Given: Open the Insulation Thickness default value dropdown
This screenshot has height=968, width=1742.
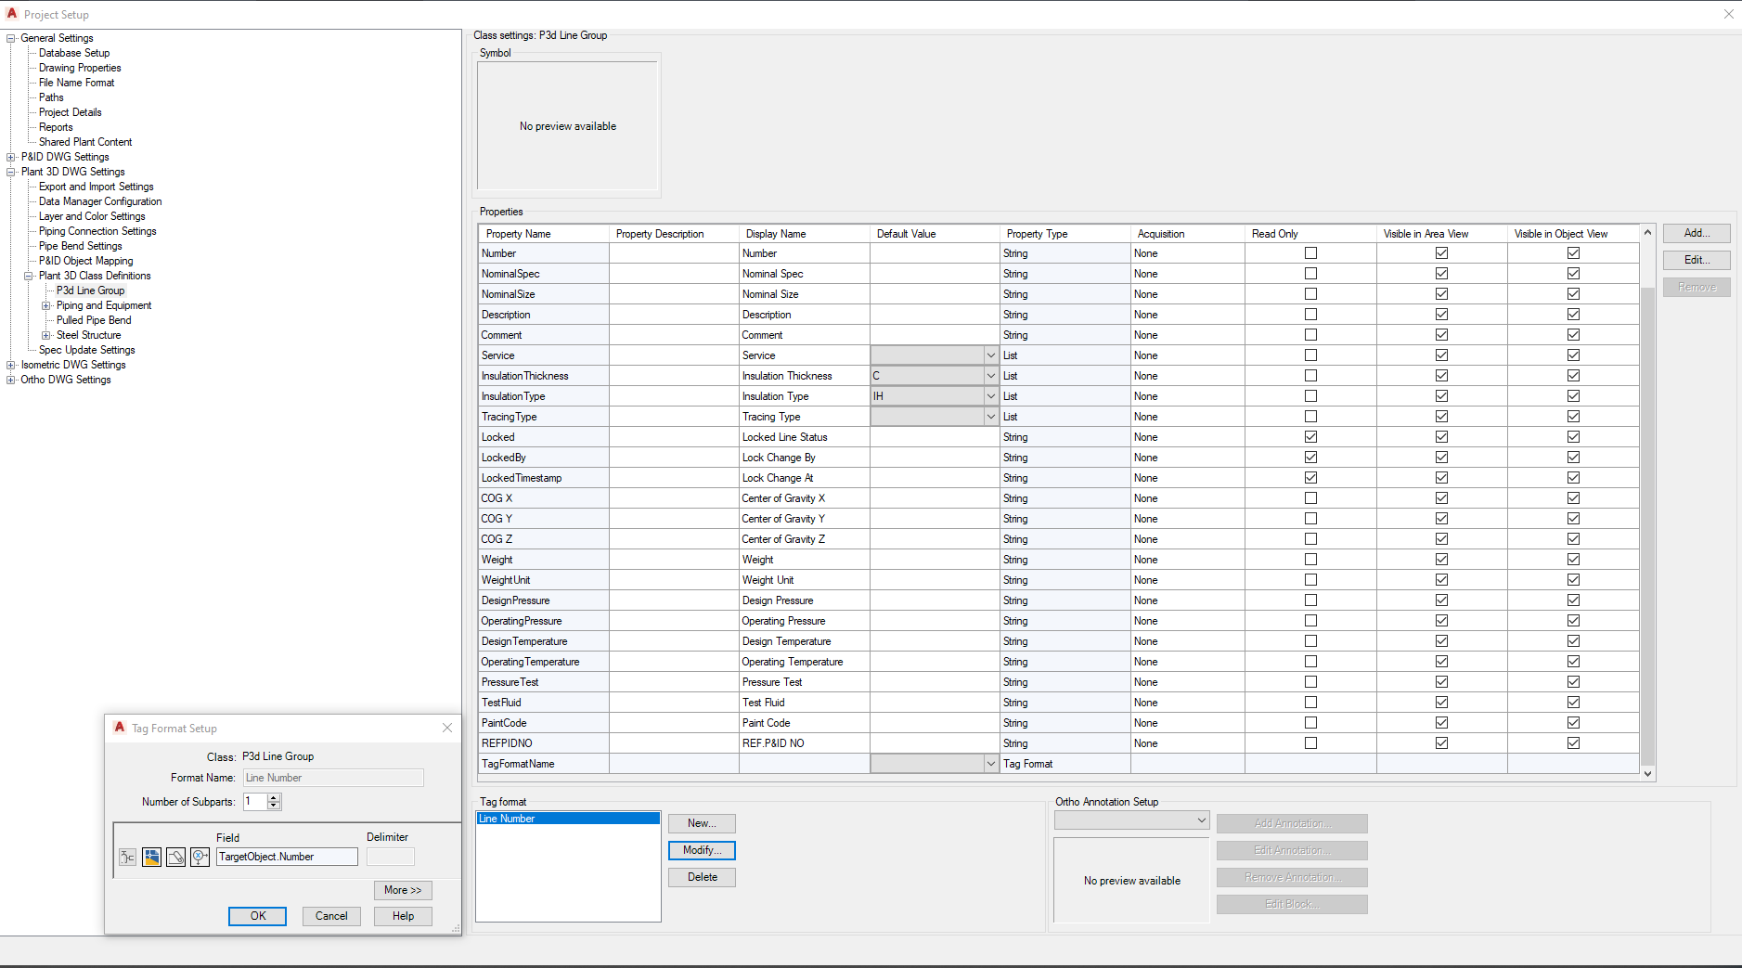Looking at the screenshot, I should (x=991, y=375).
